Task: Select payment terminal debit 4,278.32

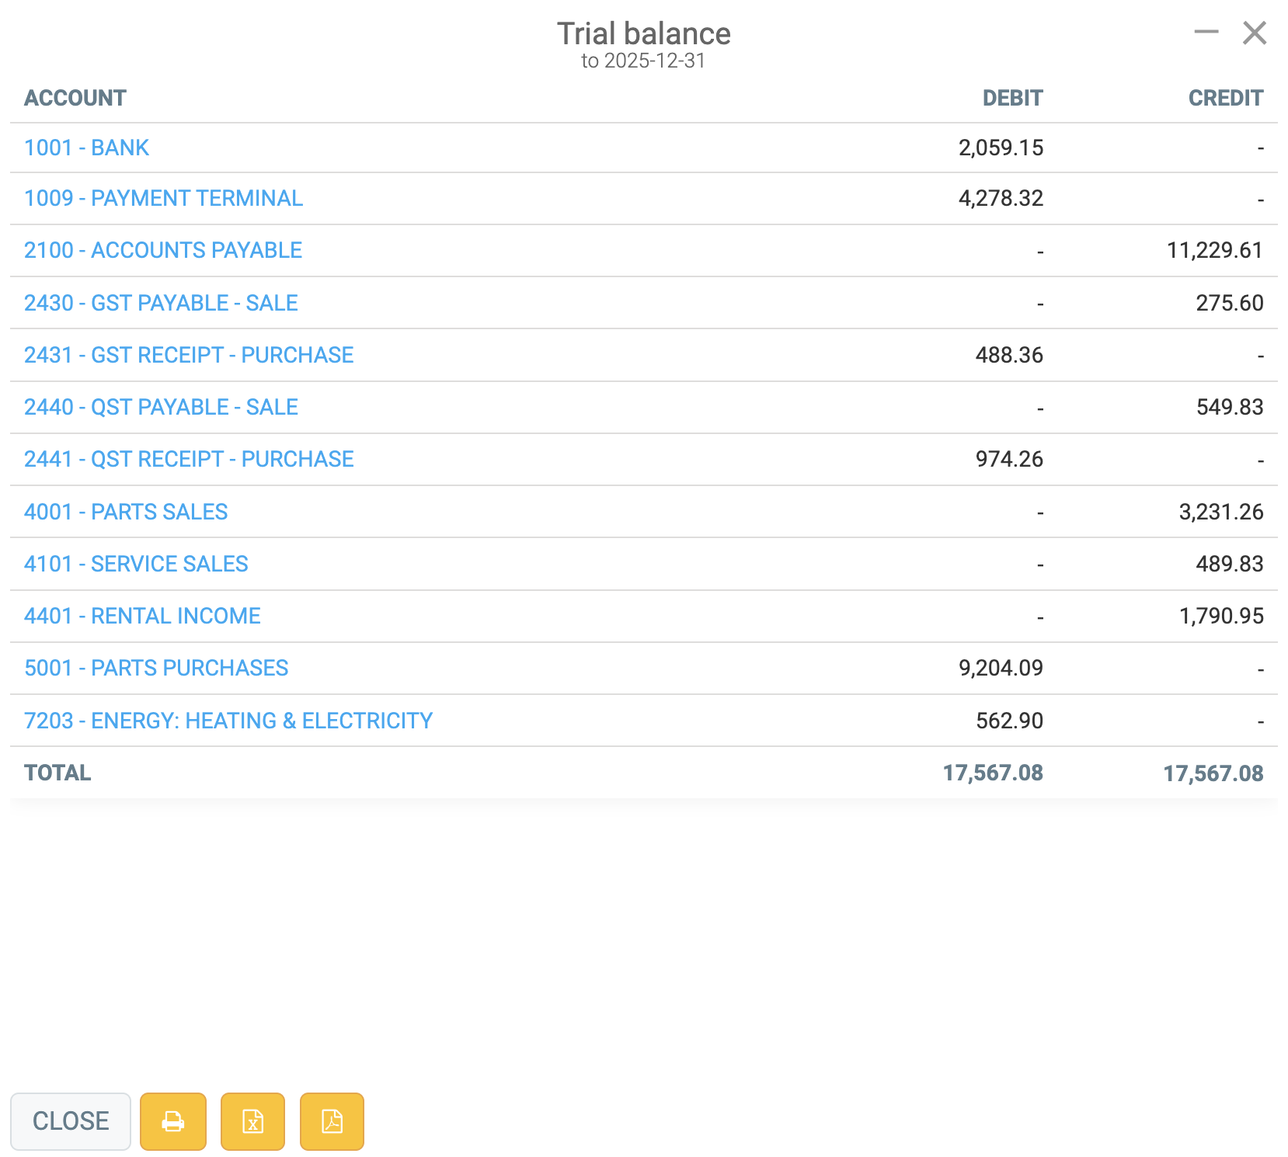Action: [1001, 198]
